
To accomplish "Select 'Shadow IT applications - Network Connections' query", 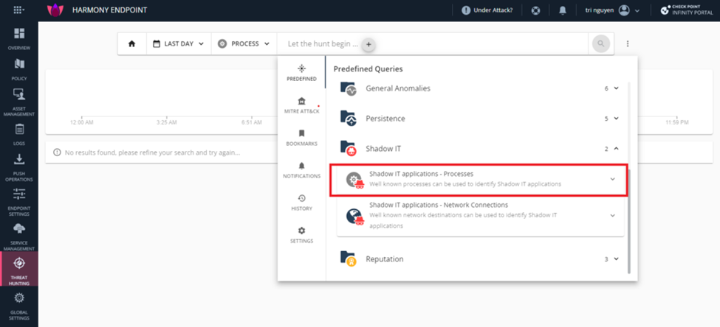I will 481,215.
